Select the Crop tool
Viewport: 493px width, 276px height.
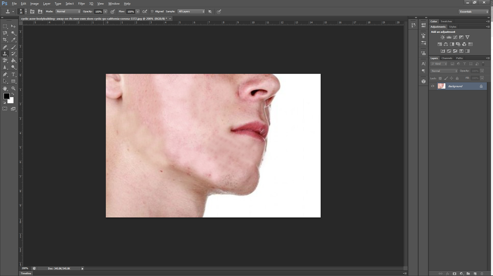tap(5, 40)
